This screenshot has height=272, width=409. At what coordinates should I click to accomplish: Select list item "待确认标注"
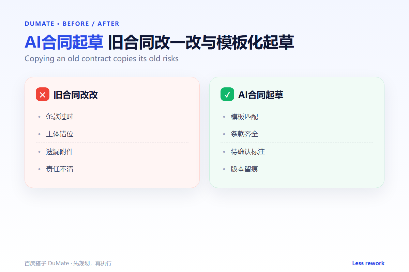click(248, 152)
